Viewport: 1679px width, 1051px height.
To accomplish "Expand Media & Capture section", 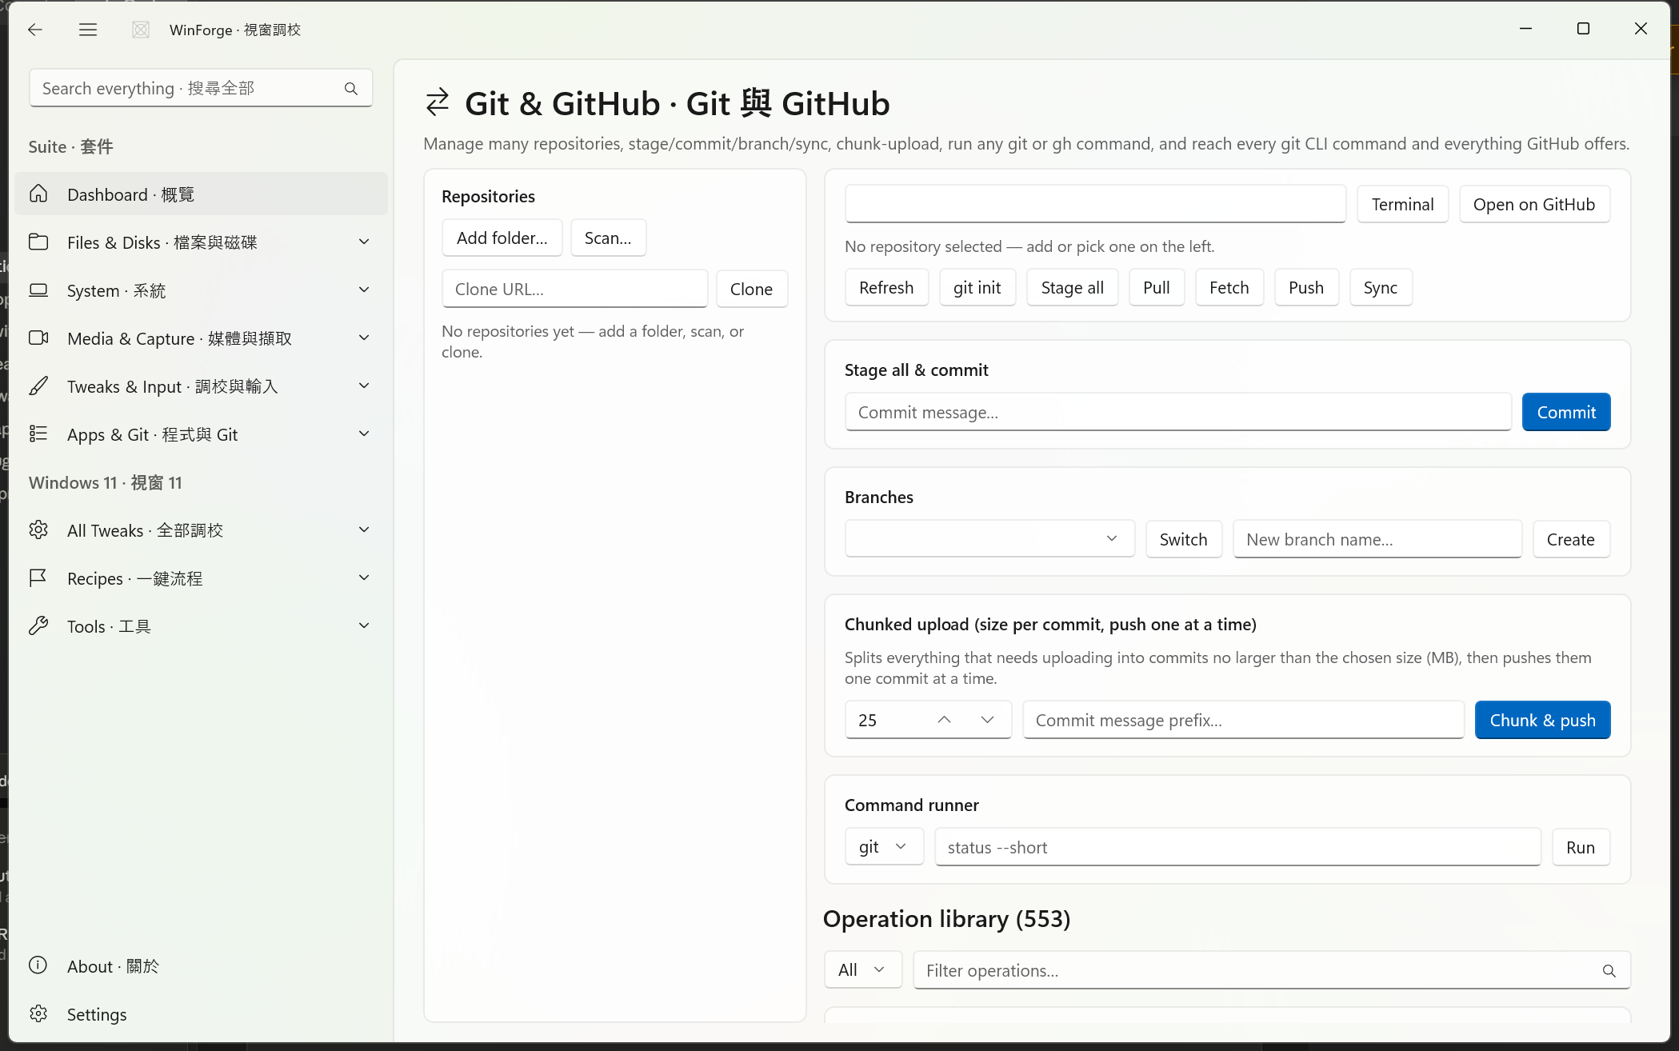I will pos(364,338).
